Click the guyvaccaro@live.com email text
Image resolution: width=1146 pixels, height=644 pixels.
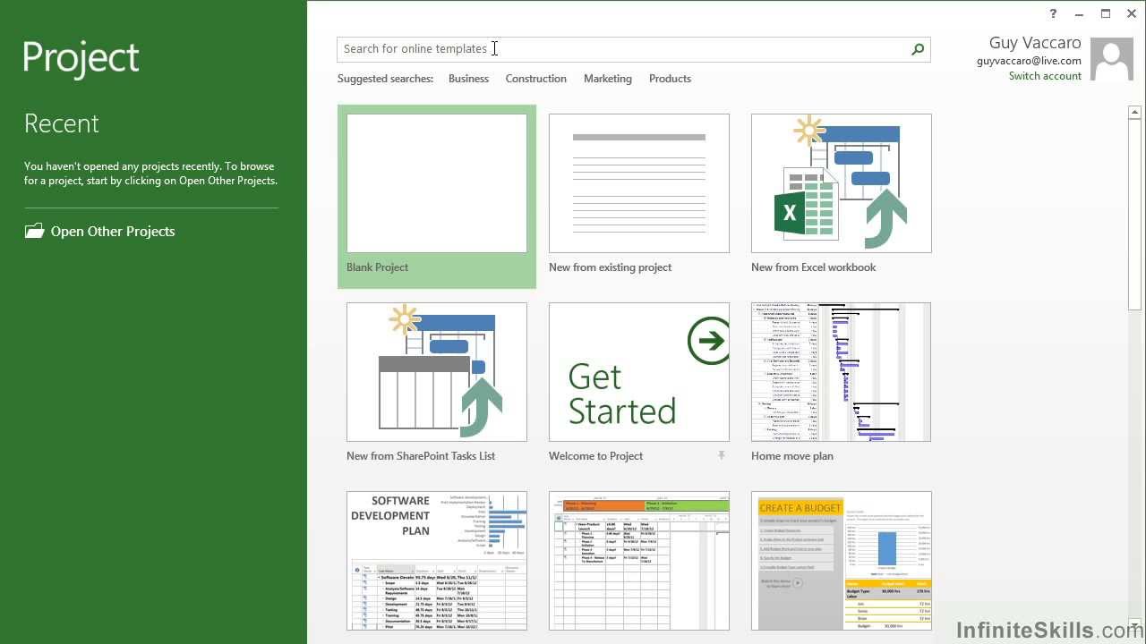pos(1029,61)
